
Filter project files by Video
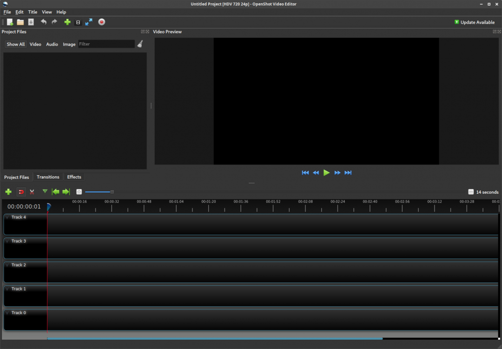tap(35, 44)
